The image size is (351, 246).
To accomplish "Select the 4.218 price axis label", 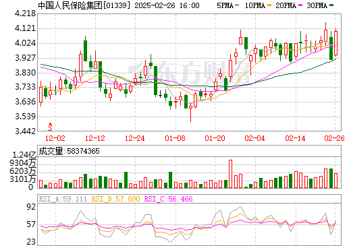I will click(25, 13).
